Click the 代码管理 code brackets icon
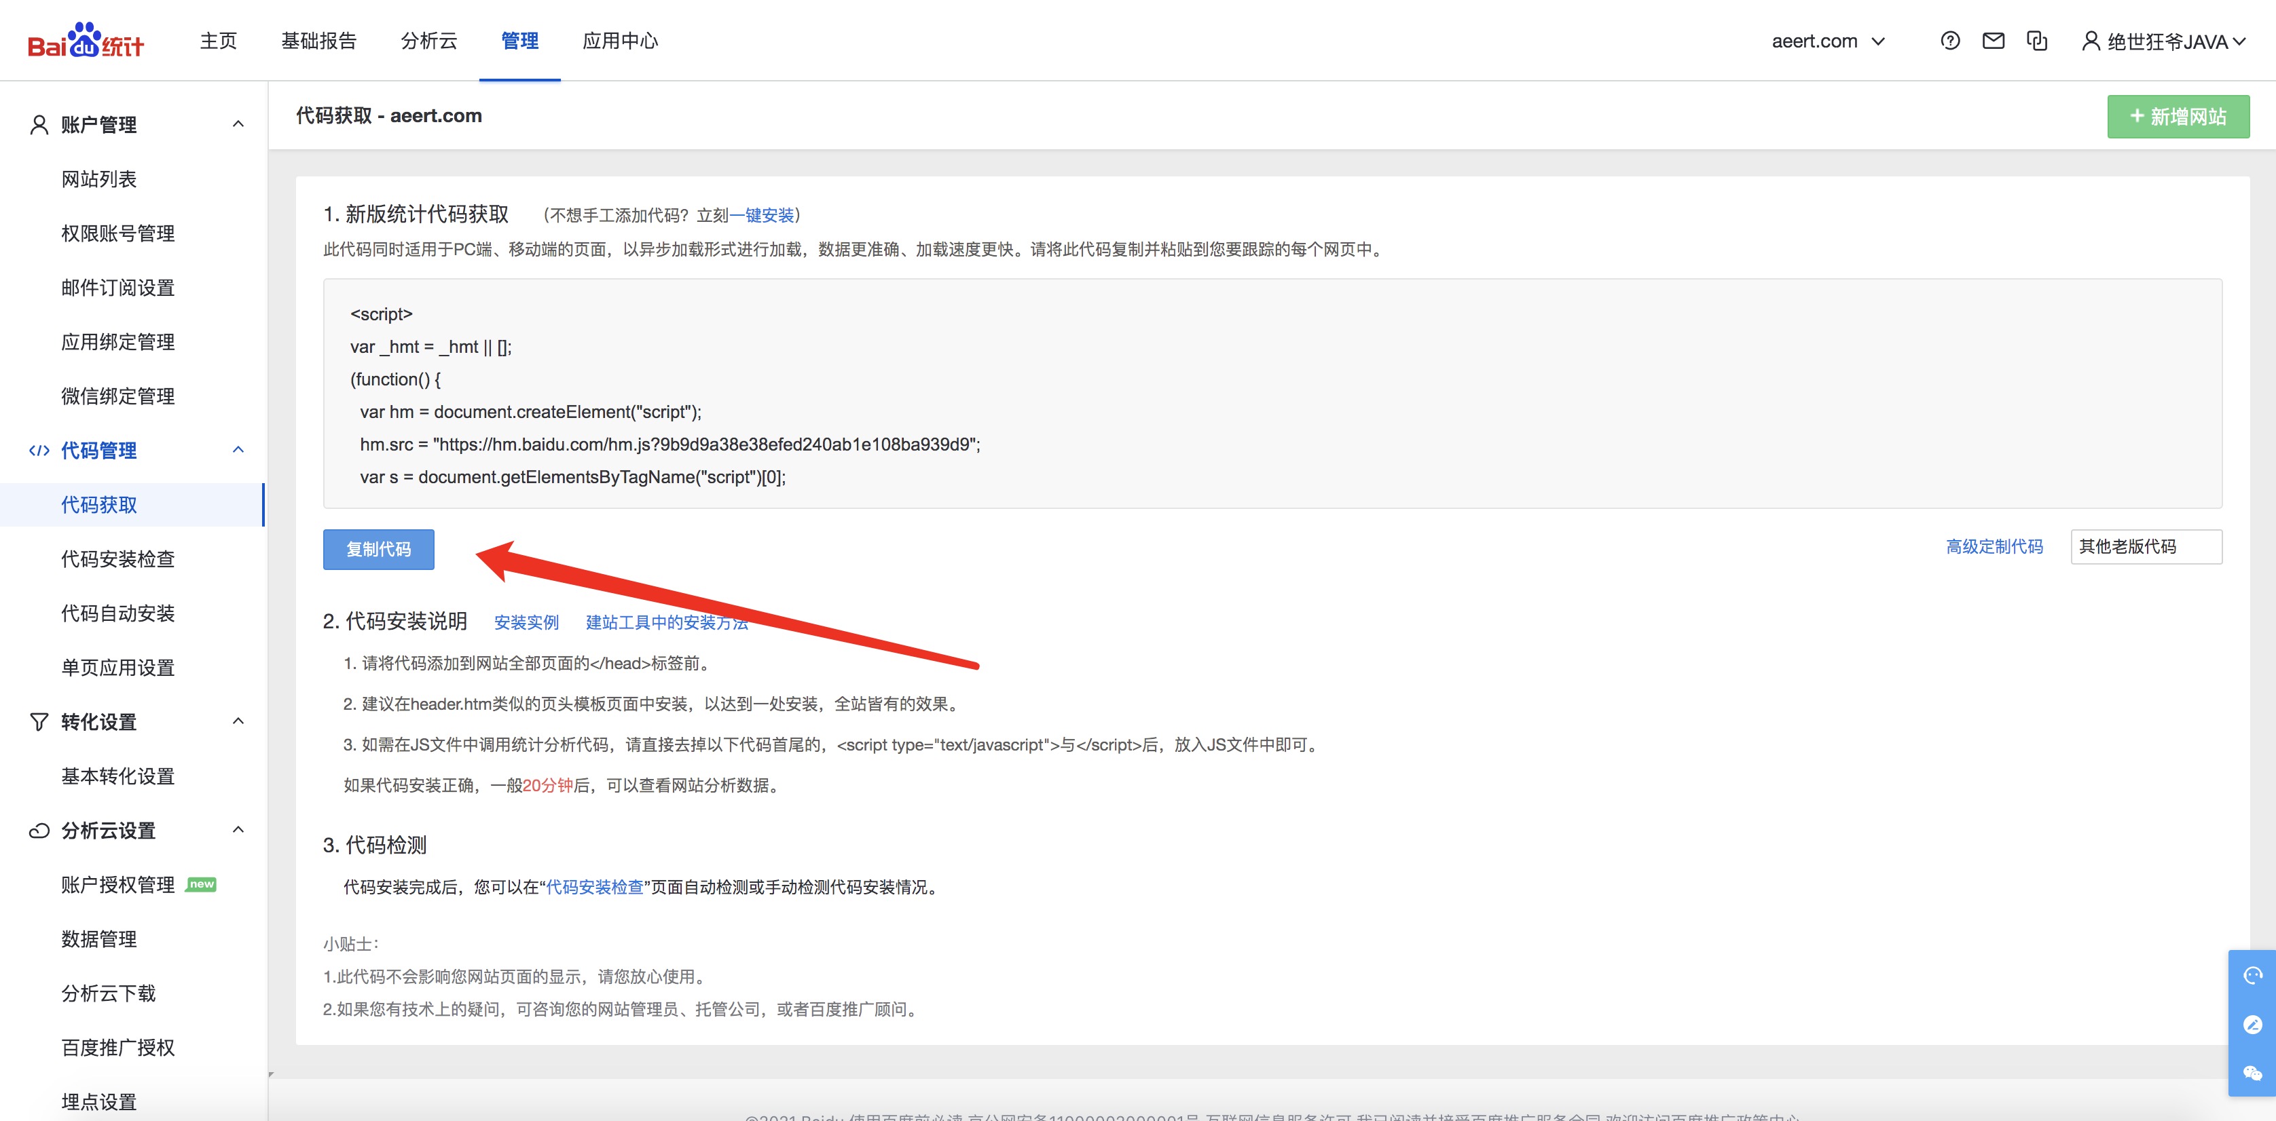2276x1121 pixels. coord(39,451)
